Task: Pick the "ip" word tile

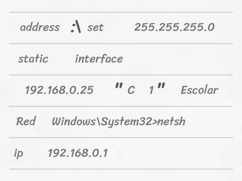Action: [x=18, y=153]
